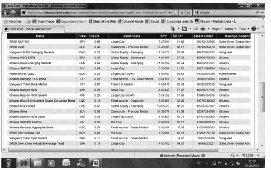Click the Stop loading X icon

click(188, 13)
